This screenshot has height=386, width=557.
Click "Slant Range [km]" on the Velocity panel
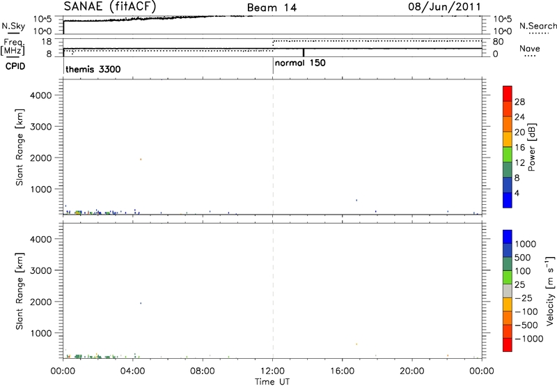click(x=19, y=291)
